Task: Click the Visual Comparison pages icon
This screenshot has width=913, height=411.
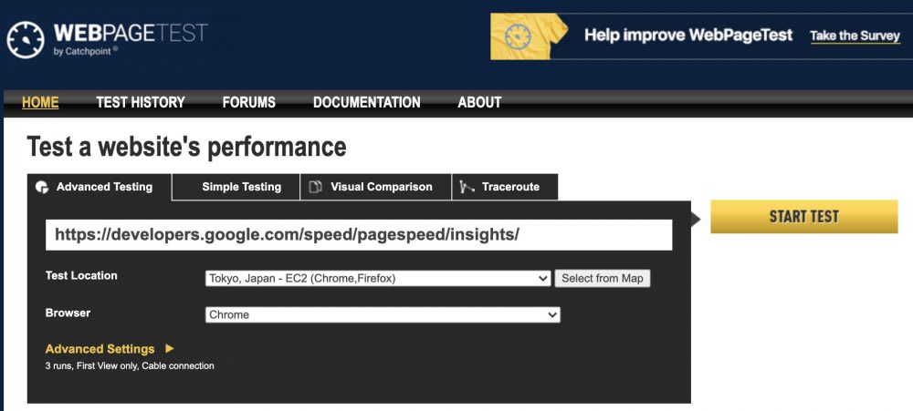Action: [316, 187]
